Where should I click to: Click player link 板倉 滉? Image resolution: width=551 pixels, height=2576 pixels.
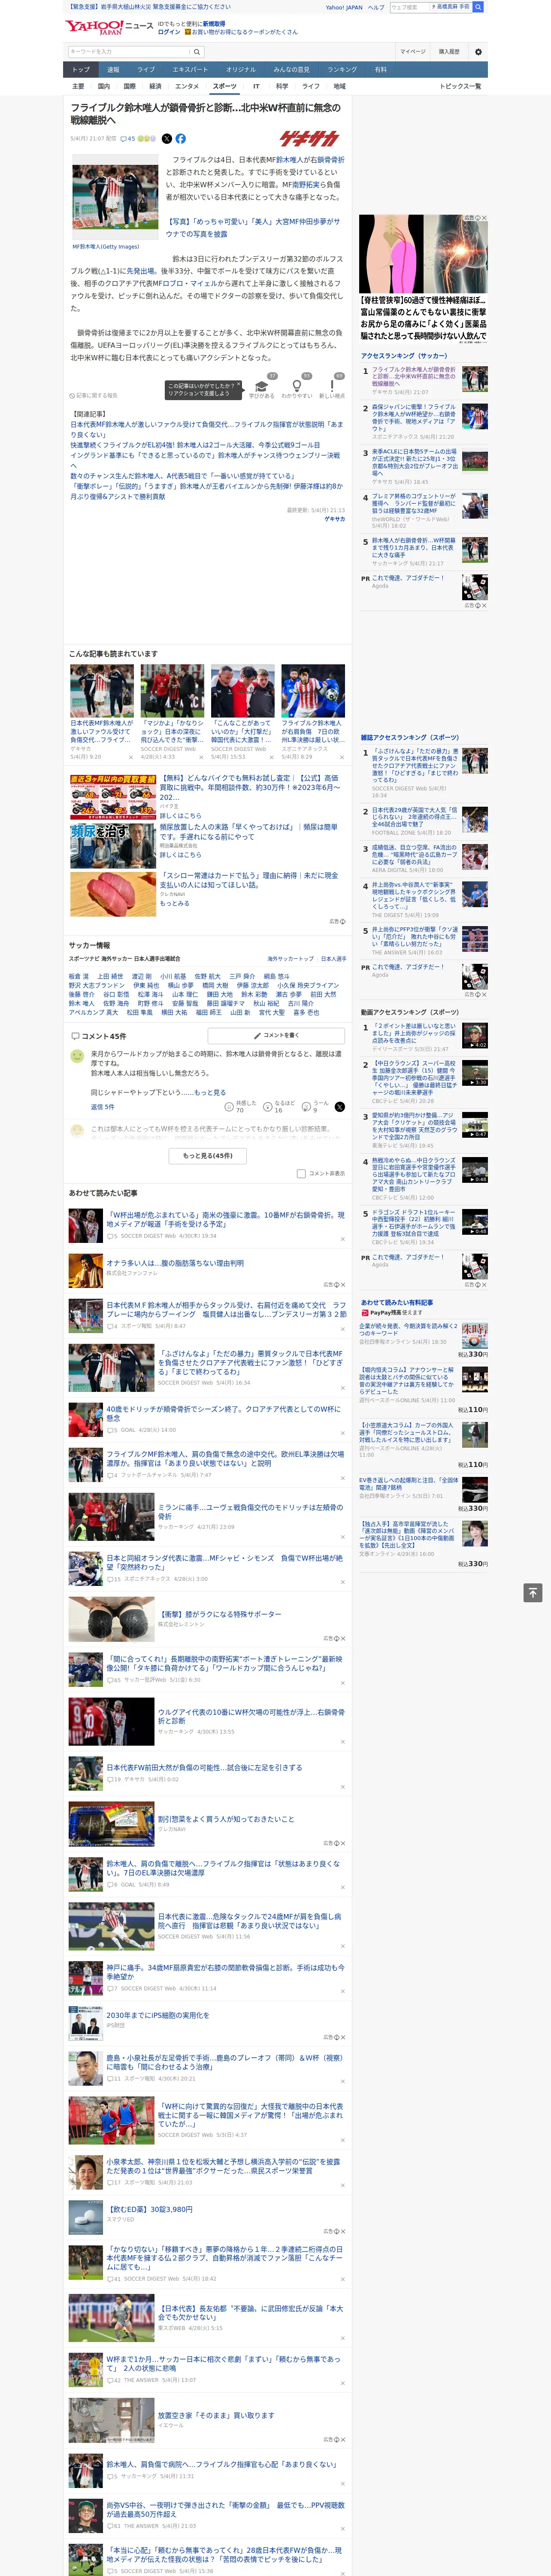point(79,976)
